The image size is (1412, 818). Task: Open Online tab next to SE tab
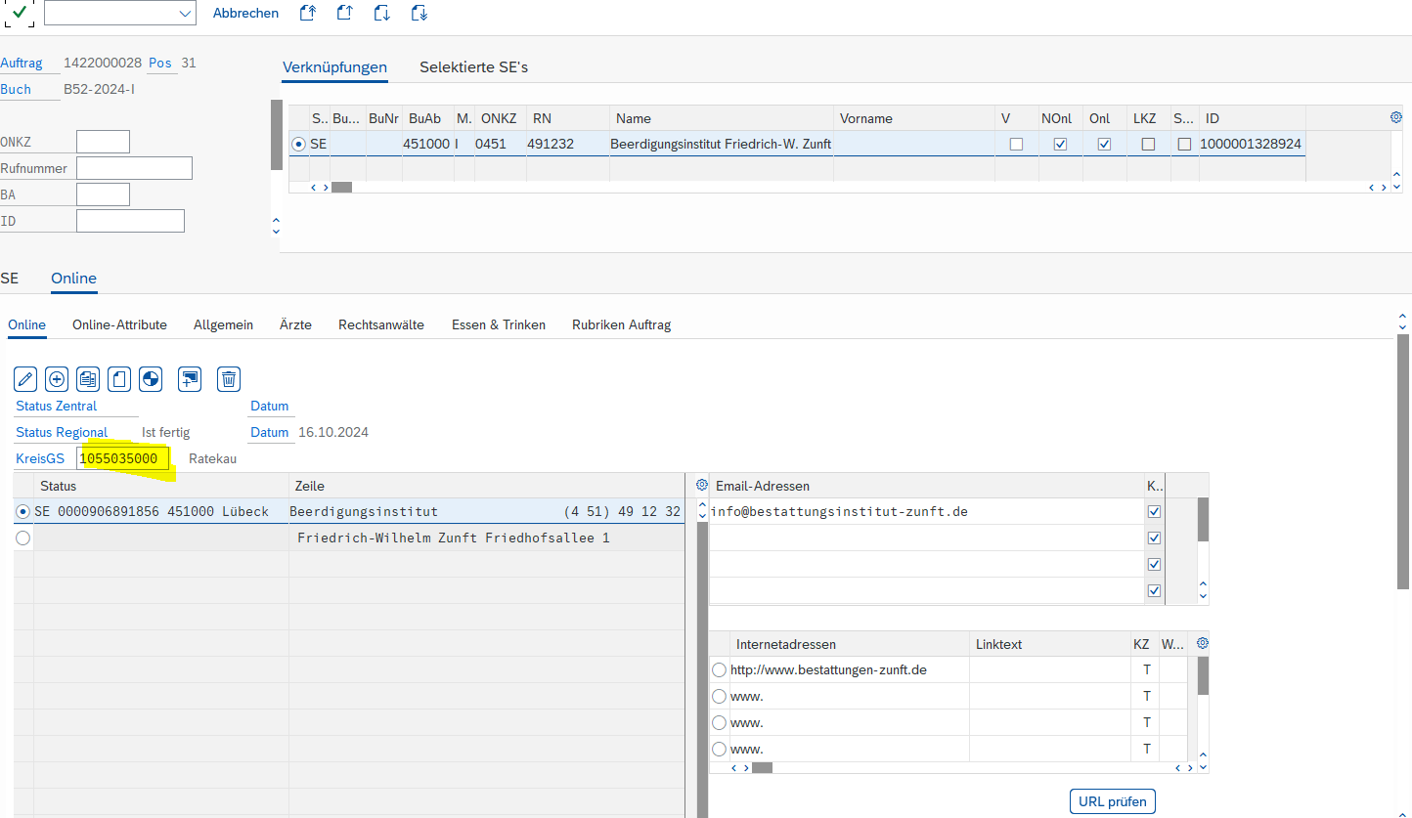point(73,279)
